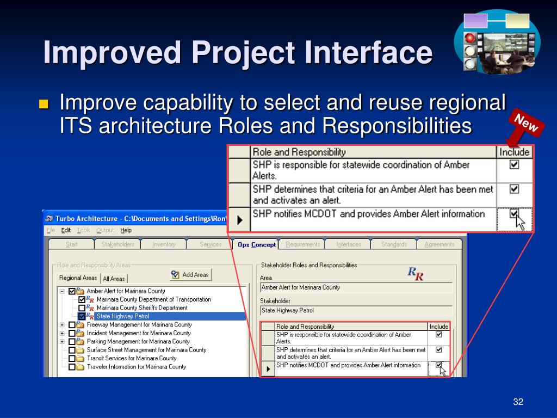
Task: Uncheck Marinara County Department of Transportation checkbox
Action: (82, 300)
